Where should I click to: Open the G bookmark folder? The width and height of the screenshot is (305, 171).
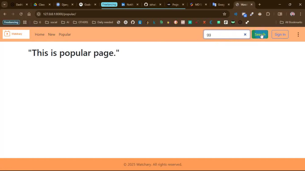point(37,22)
